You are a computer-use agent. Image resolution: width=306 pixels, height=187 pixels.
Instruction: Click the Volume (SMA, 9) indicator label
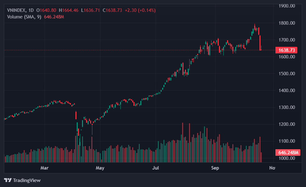24,17
